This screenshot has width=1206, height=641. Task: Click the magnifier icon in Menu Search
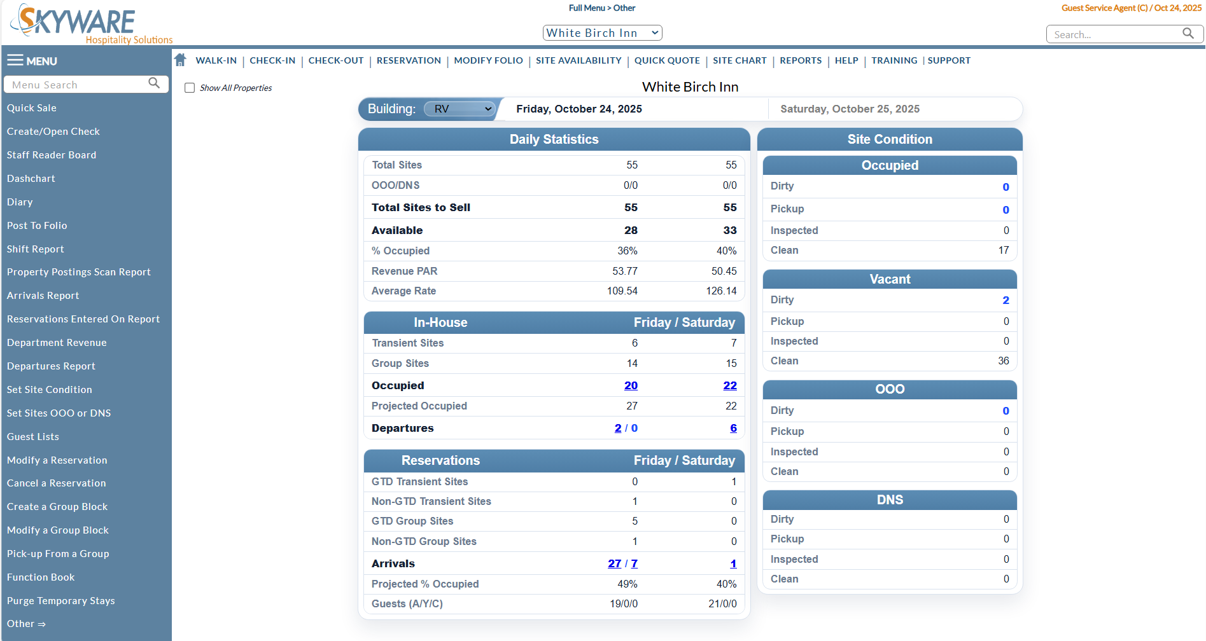154,83
